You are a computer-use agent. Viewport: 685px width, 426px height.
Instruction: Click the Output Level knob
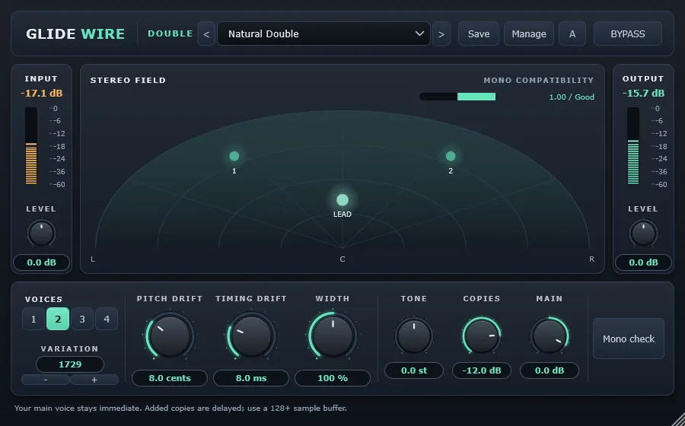pos(643,233)
